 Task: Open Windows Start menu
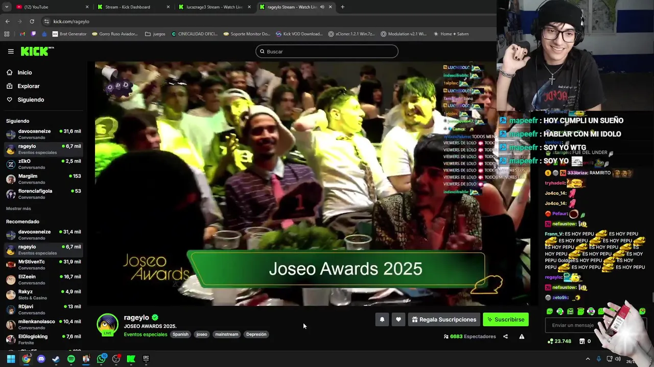[11, 359]
